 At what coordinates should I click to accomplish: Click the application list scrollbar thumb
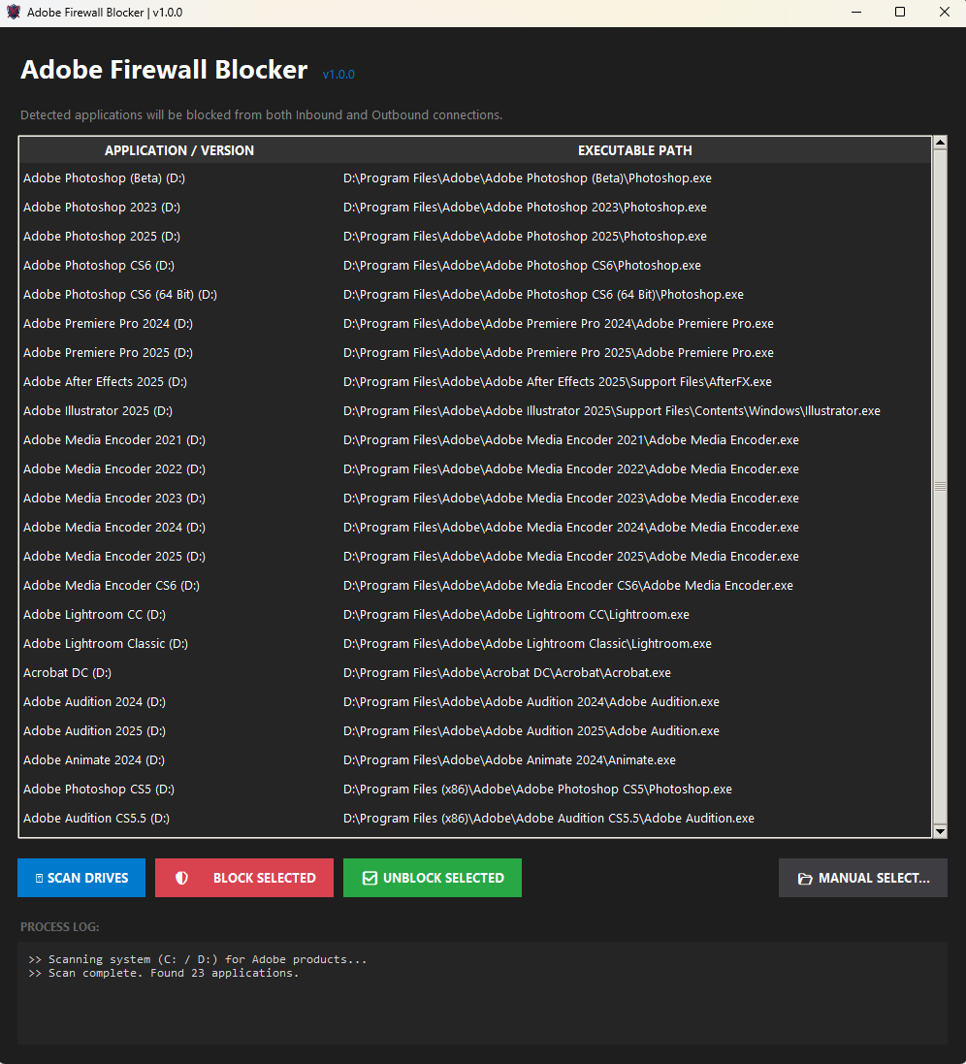pyautogui.click(x=939, y=485)
